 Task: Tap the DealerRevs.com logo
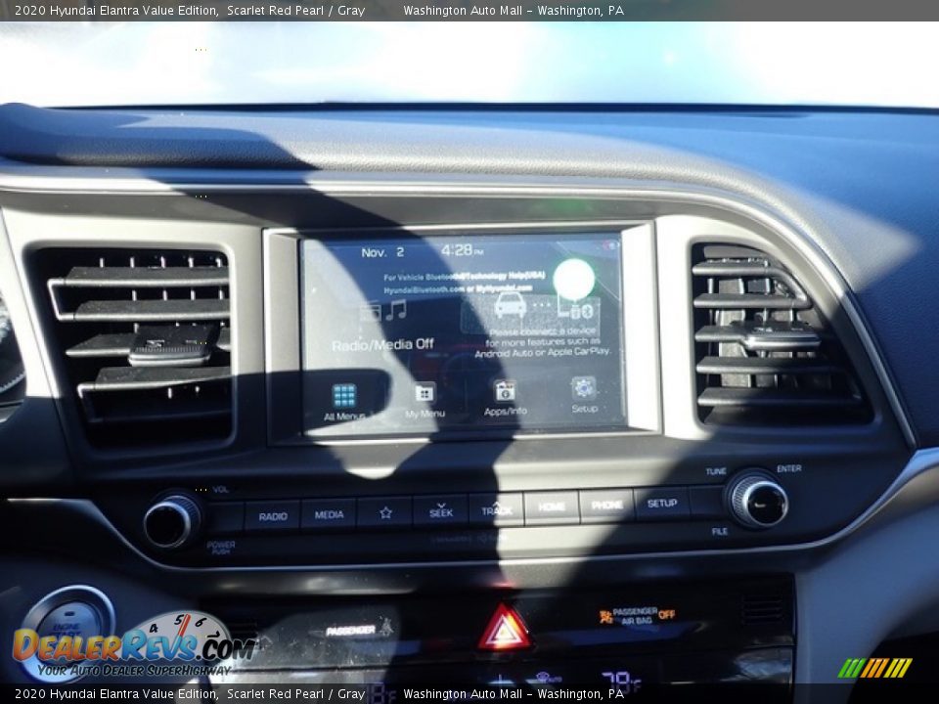coord(134,645)
